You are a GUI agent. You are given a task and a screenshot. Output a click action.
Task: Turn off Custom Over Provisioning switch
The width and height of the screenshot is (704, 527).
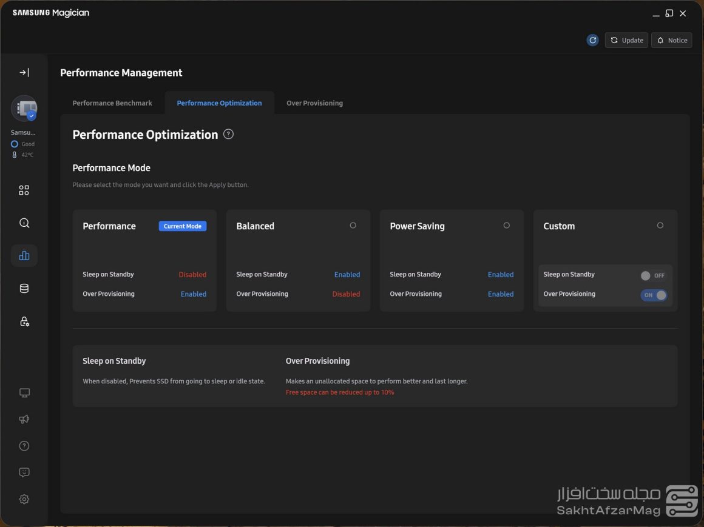[x=653, y=295]
